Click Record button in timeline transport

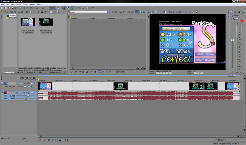tap(40, 140)
